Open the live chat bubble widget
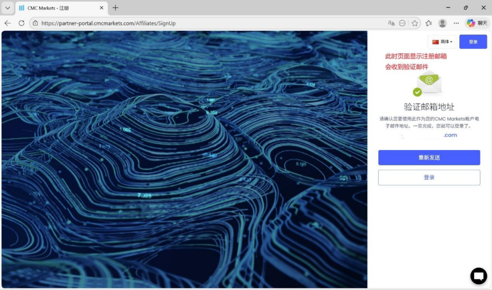Image resolution: width=492 pixels, height=290 pixels. (x=478, y=276)
